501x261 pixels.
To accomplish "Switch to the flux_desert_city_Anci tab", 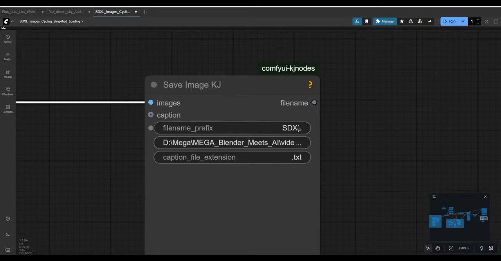I will pyautogui.click(x=66, y=12).
